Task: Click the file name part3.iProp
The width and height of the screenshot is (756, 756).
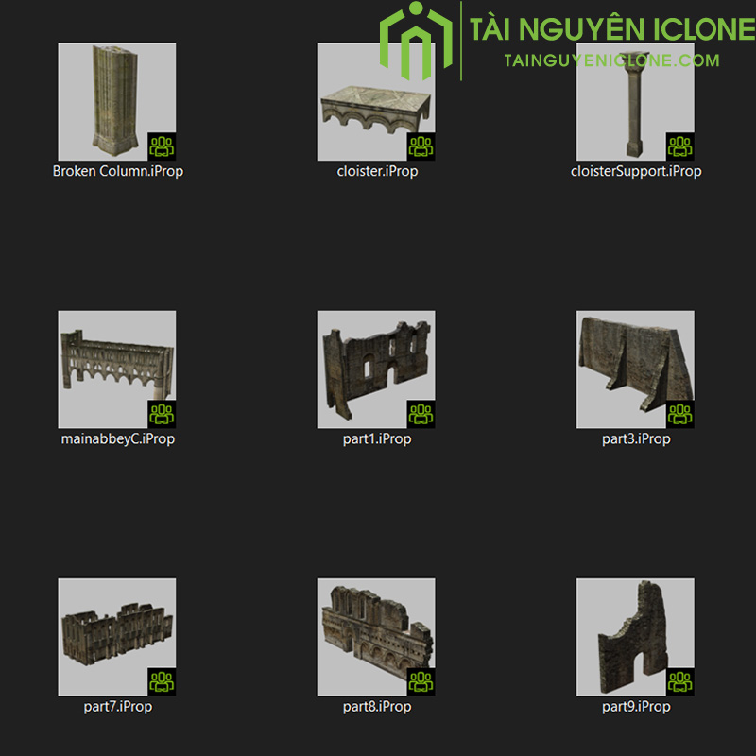Action: 636,439
